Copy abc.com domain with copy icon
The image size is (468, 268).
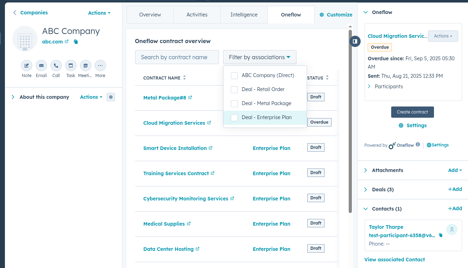76,42
